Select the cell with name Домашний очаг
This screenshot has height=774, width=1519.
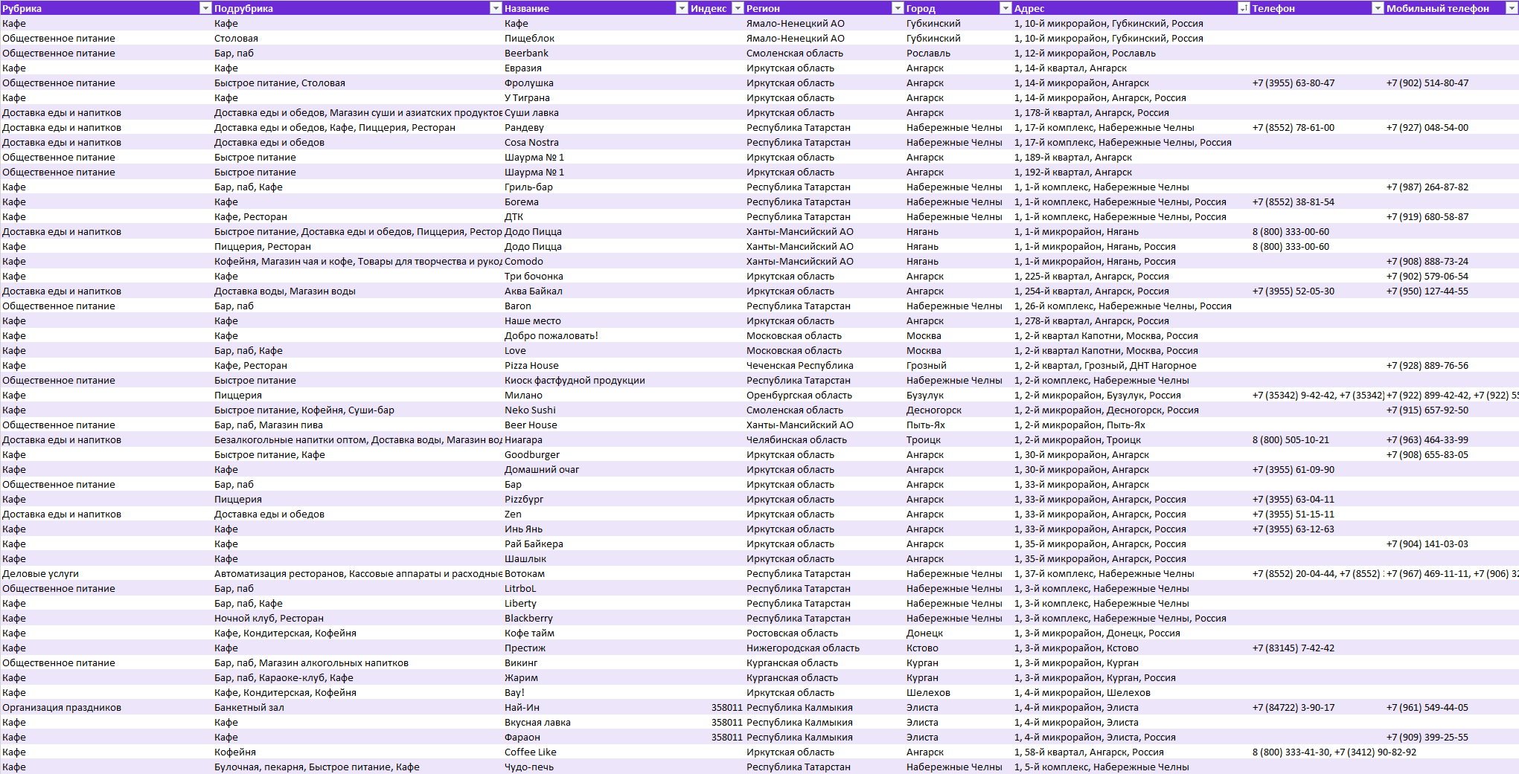(x=595, y=469)
